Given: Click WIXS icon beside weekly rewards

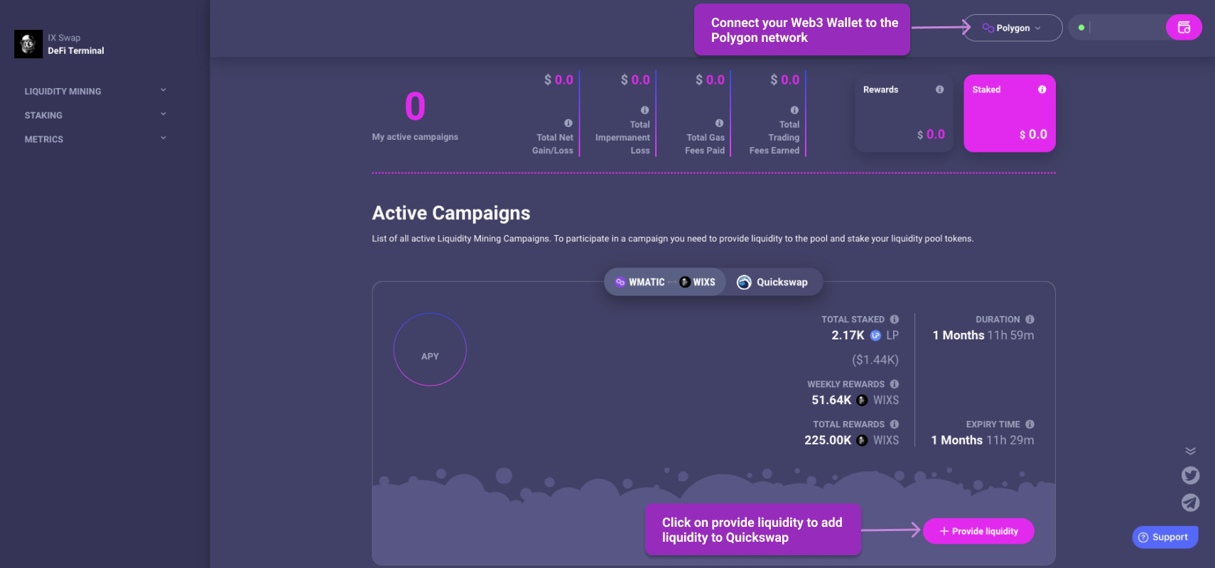Looking at the screenshot, I should [x=862, y=400].
